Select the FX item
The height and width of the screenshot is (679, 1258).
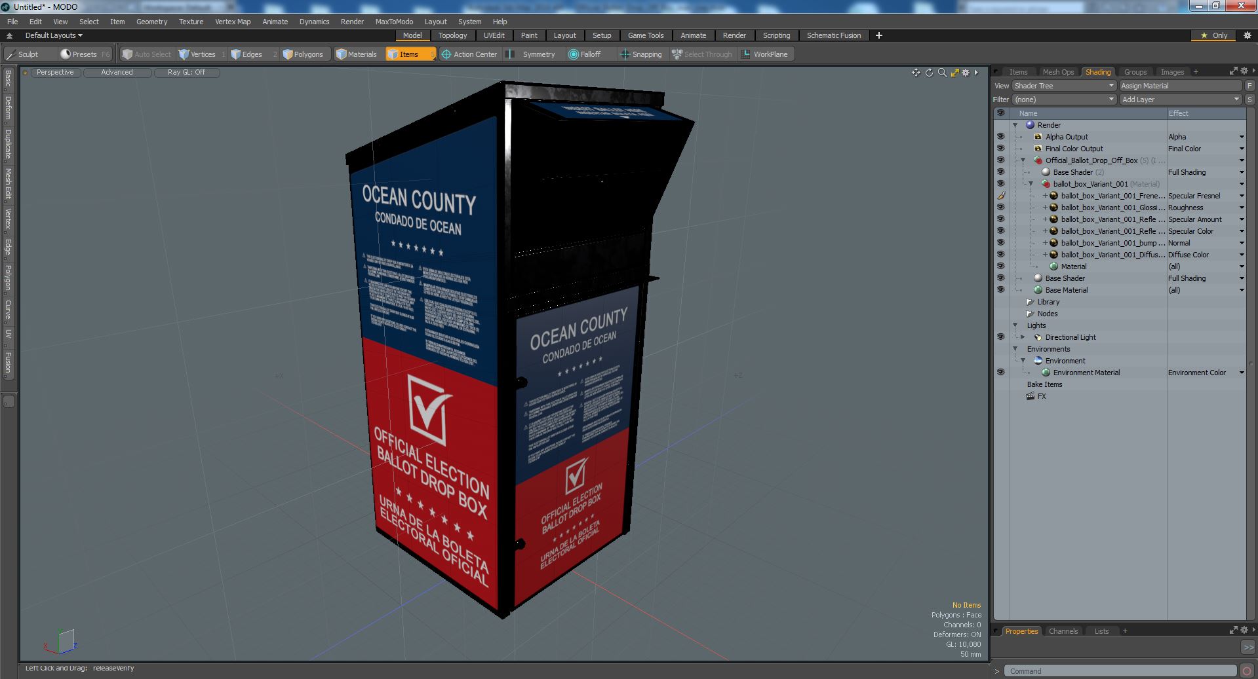1042,396
